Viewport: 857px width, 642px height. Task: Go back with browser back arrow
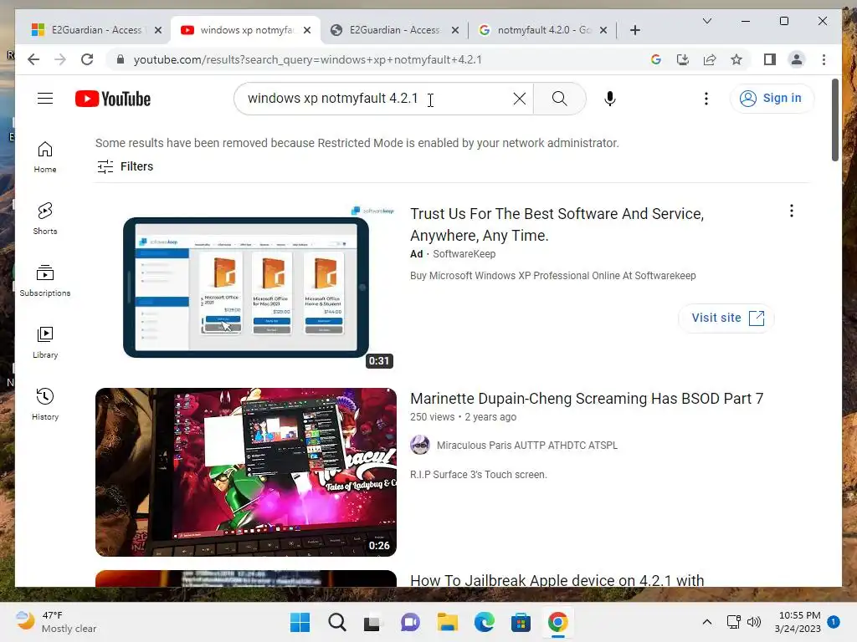pos(33,59)
